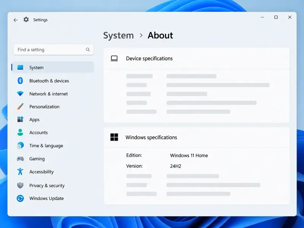The image size is (304, 228).
Task: Open Accessibility settings
Action: tap(52, 172)
